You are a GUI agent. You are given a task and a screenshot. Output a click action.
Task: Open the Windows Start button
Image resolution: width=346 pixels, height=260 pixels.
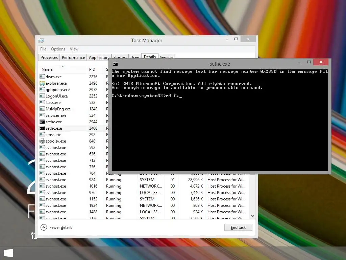[x=8, y=253]
